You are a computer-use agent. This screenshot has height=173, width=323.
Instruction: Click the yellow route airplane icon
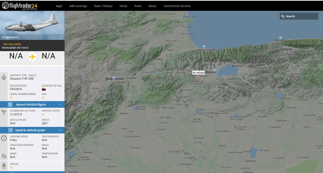[32, 57]
